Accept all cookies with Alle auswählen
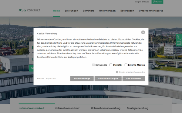Image resolution: width=182 pixels, height=113 pixels. 133,79
